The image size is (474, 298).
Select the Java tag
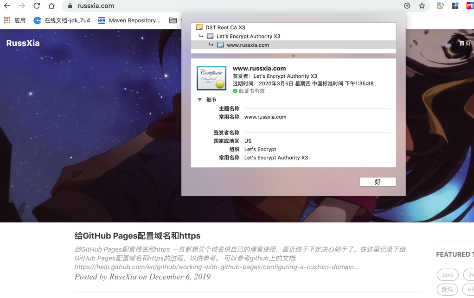(448, 275)
